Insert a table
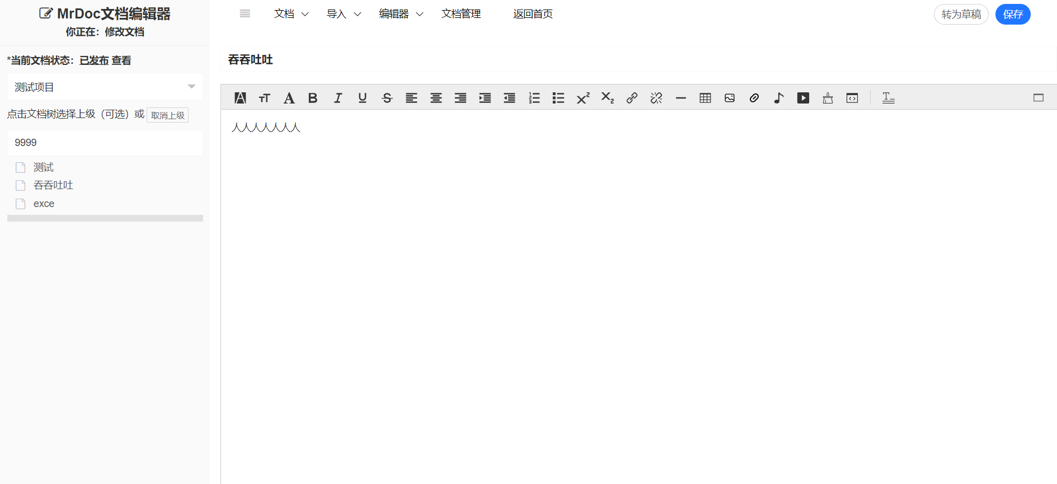Image resolution: width=1057 pixels, height=484 pixels. (x=705, y=98)
